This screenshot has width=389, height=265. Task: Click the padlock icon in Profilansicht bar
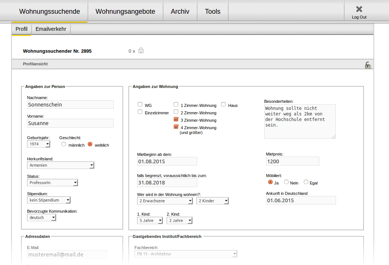[368, 65]
